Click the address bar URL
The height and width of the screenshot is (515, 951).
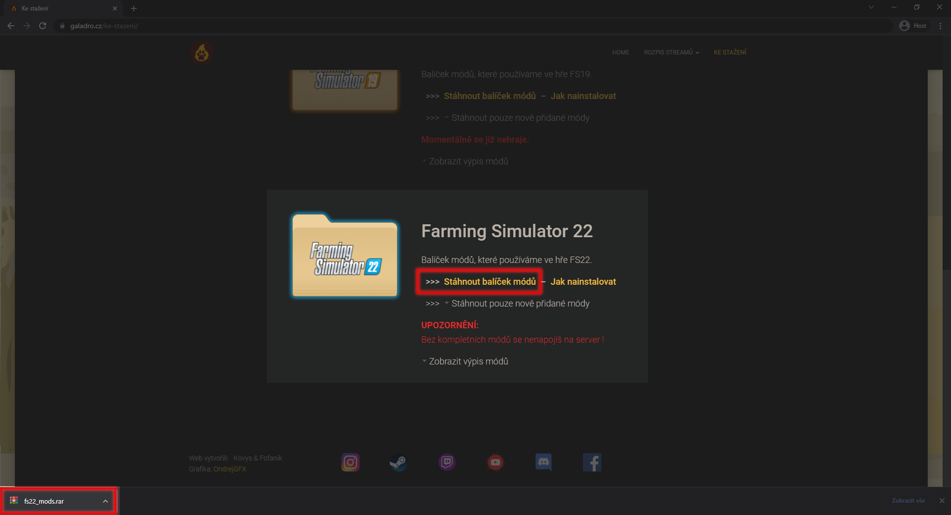coord(104,26)
